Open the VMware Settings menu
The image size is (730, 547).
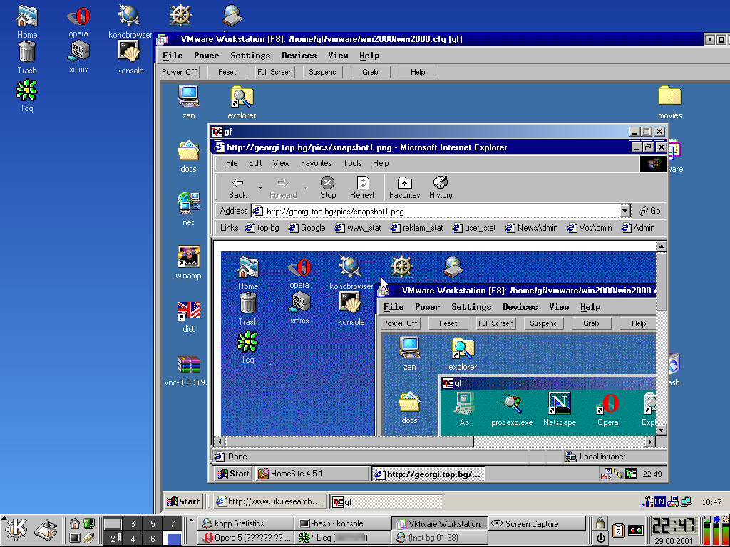coord(250,56)
